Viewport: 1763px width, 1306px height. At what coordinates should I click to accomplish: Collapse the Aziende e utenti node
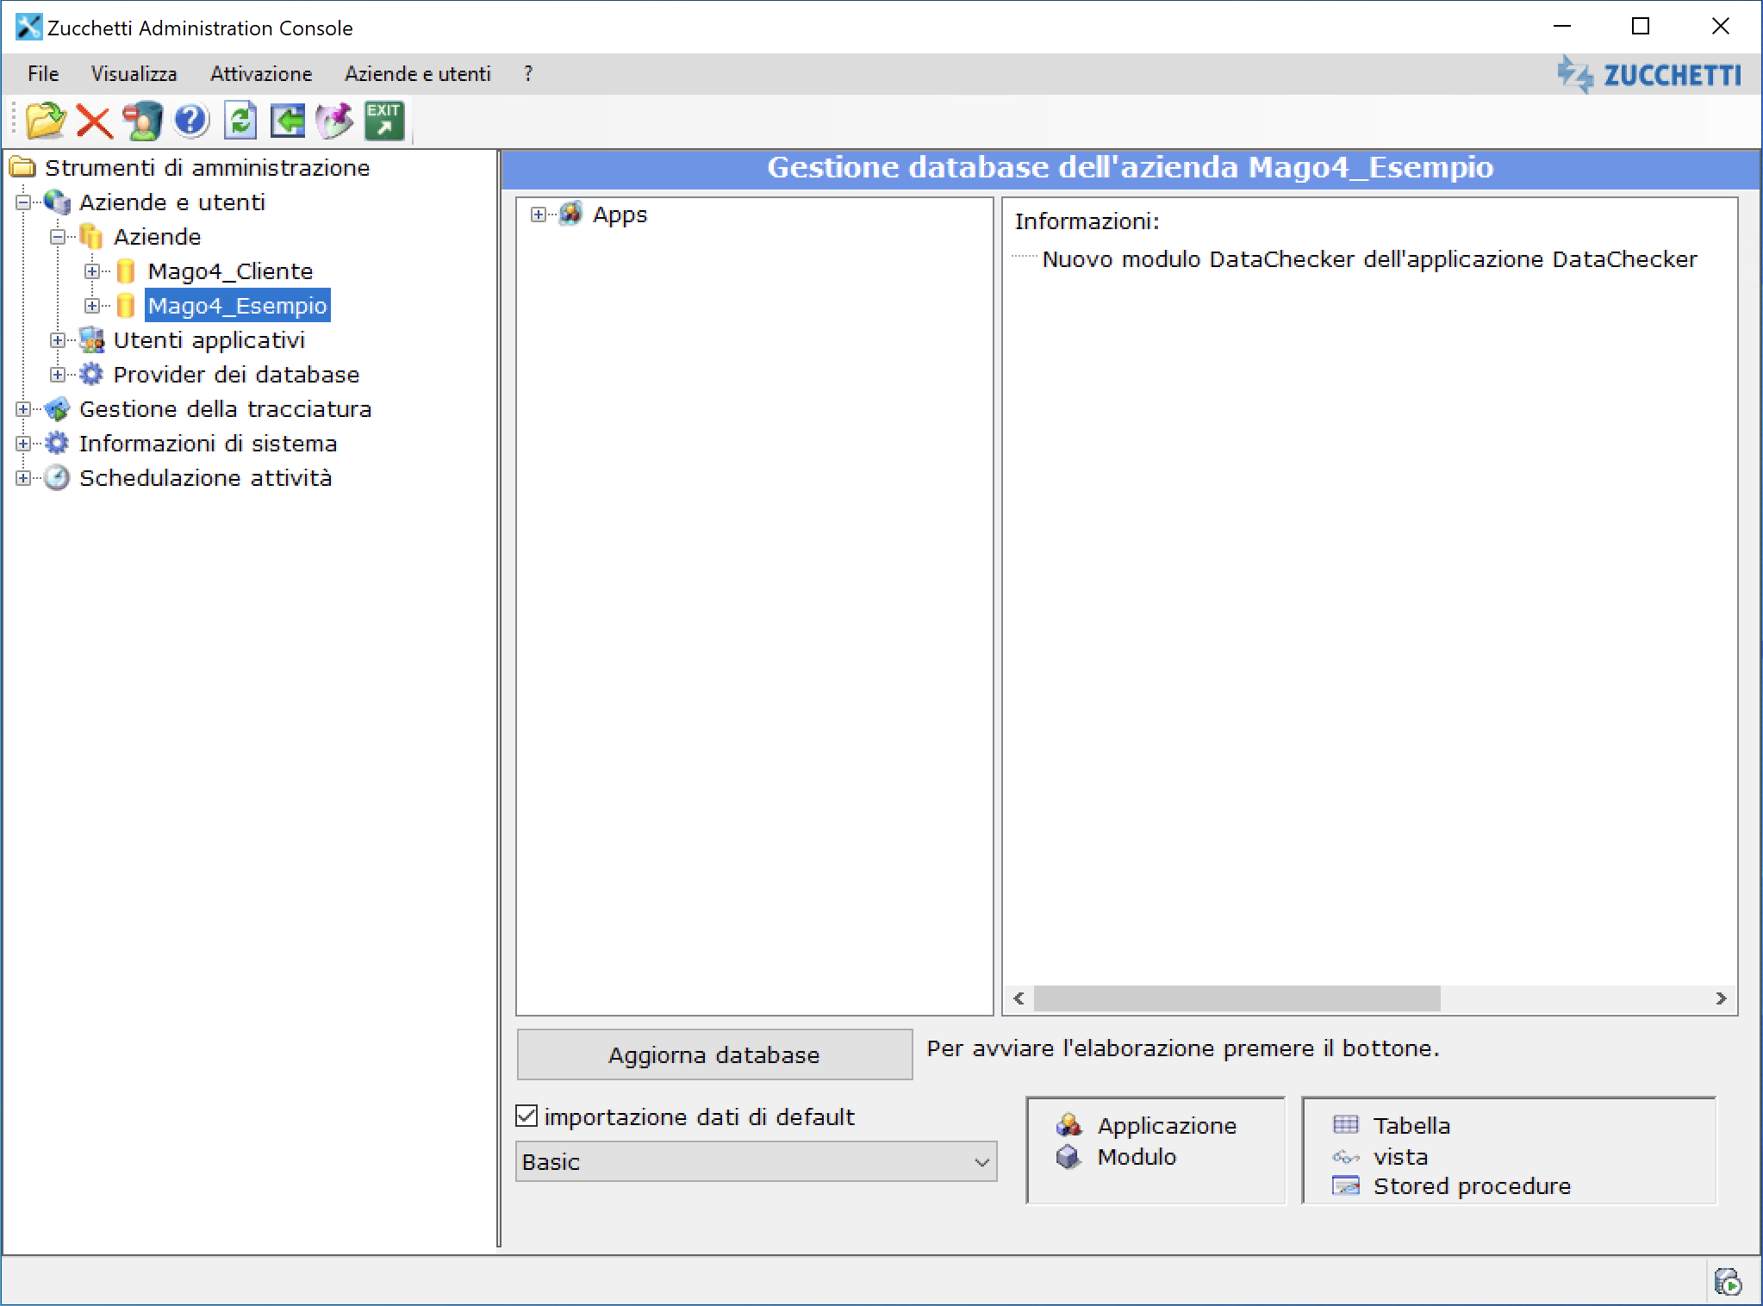[x=23, y=202]
